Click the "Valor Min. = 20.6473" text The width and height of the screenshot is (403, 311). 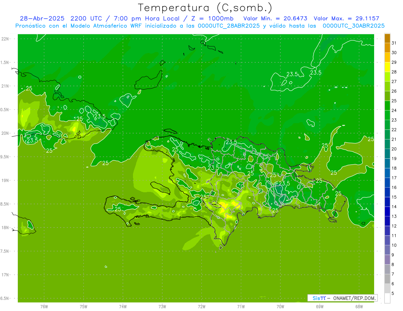(275, 18)
